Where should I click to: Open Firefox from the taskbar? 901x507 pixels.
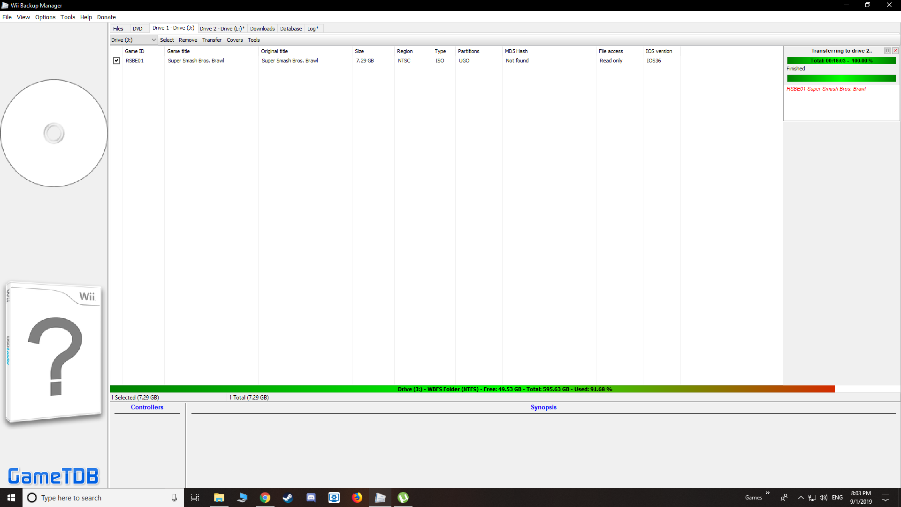(x=357, y=498)
